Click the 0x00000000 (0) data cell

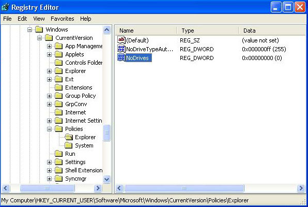click(262, 58)
